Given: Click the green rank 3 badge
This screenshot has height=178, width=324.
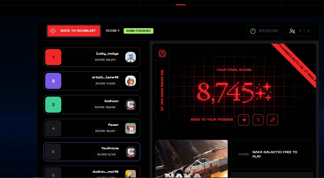Looking at the screenshot, I should [x=53, y=105].
